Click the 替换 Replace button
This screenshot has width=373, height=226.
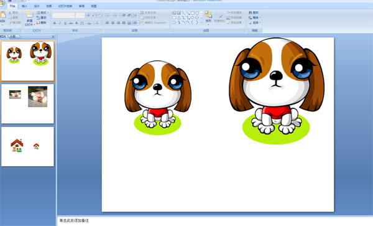tap(254, 17)
